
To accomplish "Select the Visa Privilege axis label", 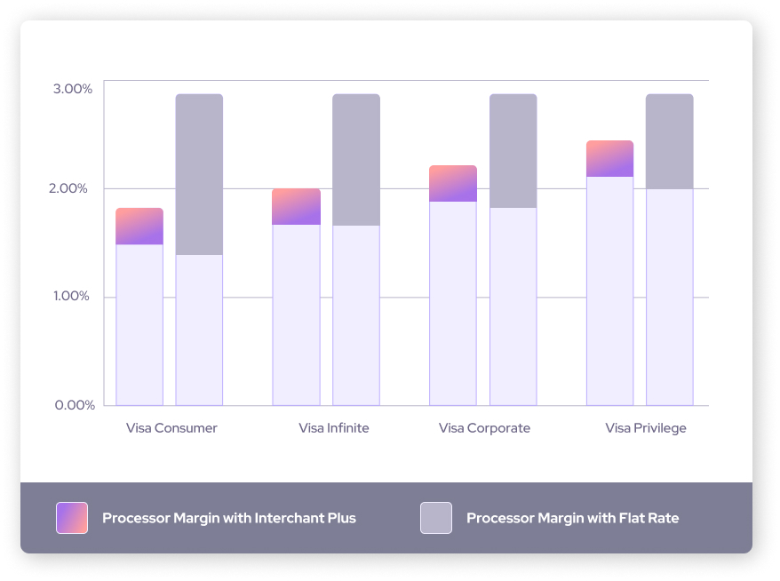I will click(x=646, y=428).
